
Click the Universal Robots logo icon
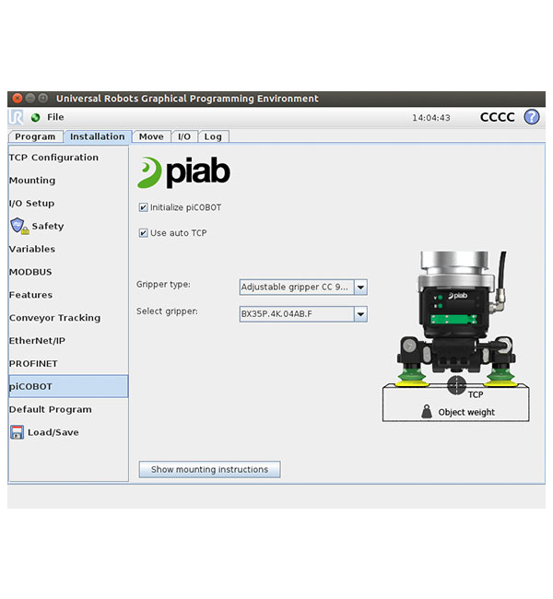16,117
